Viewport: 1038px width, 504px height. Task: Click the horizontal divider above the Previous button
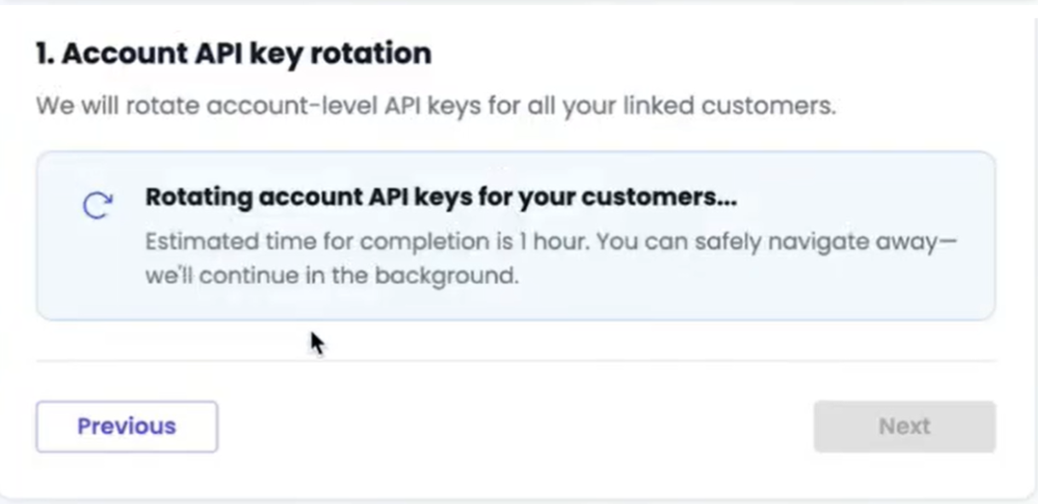[516, 361]
